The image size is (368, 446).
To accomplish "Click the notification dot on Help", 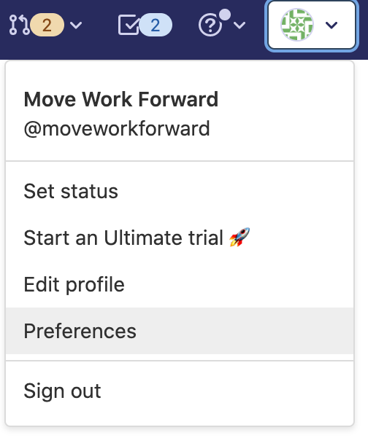I will coord(225,15).
